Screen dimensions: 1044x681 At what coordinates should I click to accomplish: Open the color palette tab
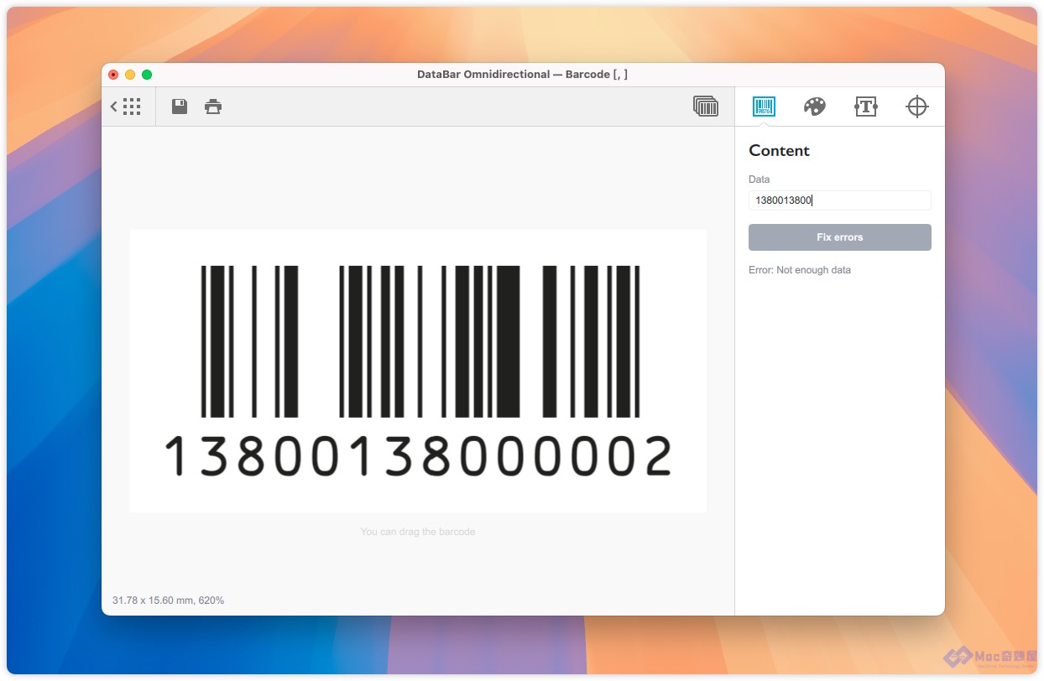[815, 107]
